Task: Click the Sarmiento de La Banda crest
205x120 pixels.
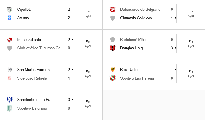Action: pos(10,100)
